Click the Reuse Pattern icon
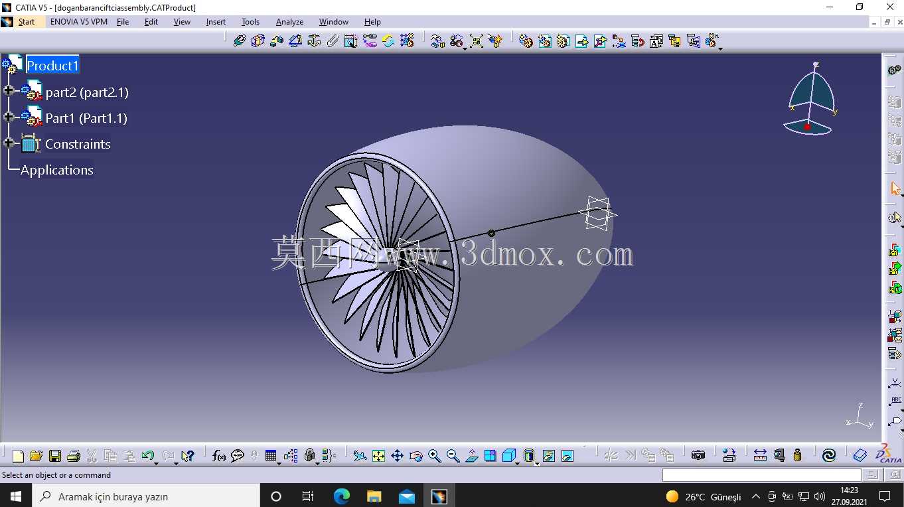The image size is (904, 507). 407,41
